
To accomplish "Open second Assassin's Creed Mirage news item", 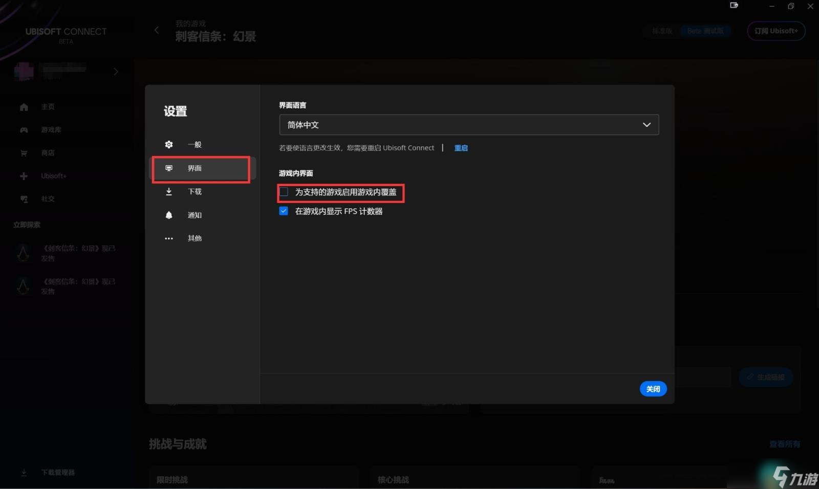I will [x=67, y=286].
